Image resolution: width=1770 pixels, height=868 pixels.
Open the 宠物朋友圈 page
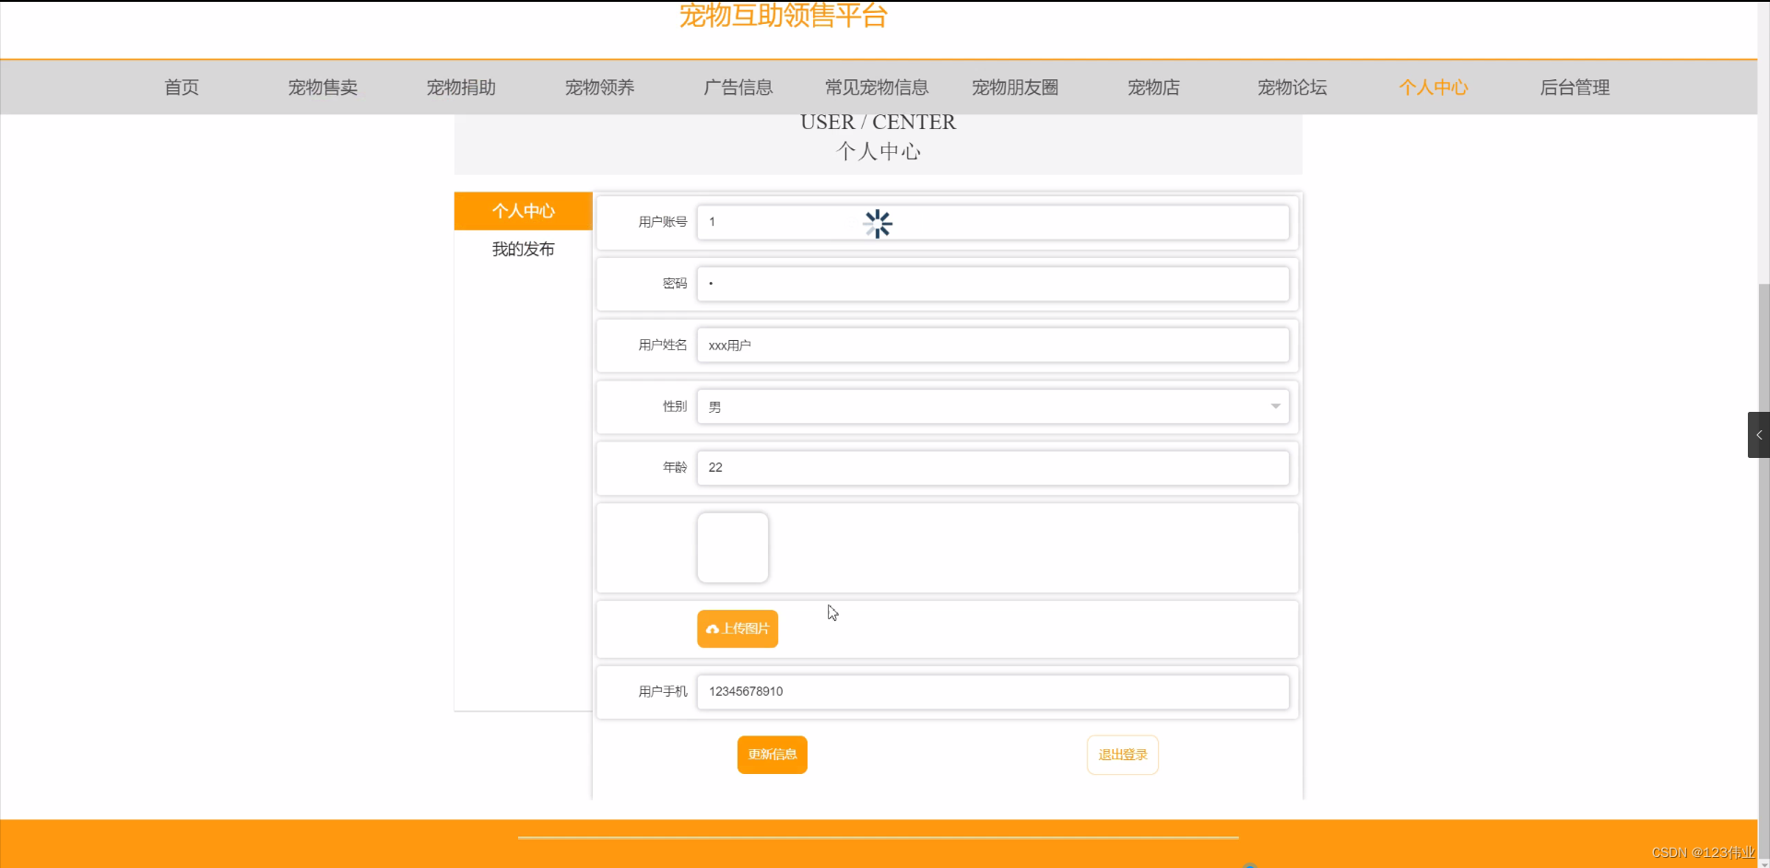[1014, 88]
